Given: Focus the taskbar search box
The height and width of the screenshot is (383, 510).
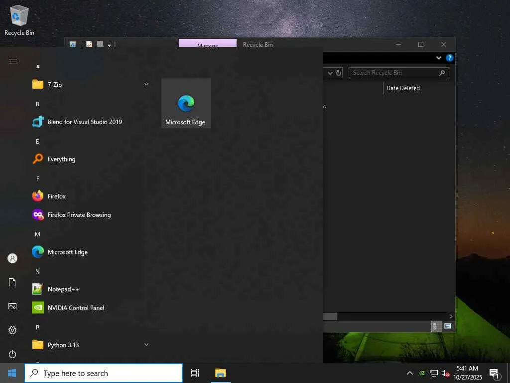Looking at the screenshot, I should pos(104,373).
